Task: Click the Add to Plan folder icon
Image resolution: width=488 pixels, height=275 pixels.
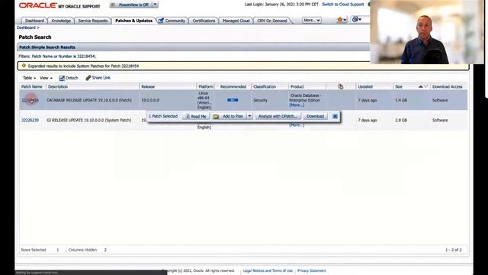Action: [216, 116]
